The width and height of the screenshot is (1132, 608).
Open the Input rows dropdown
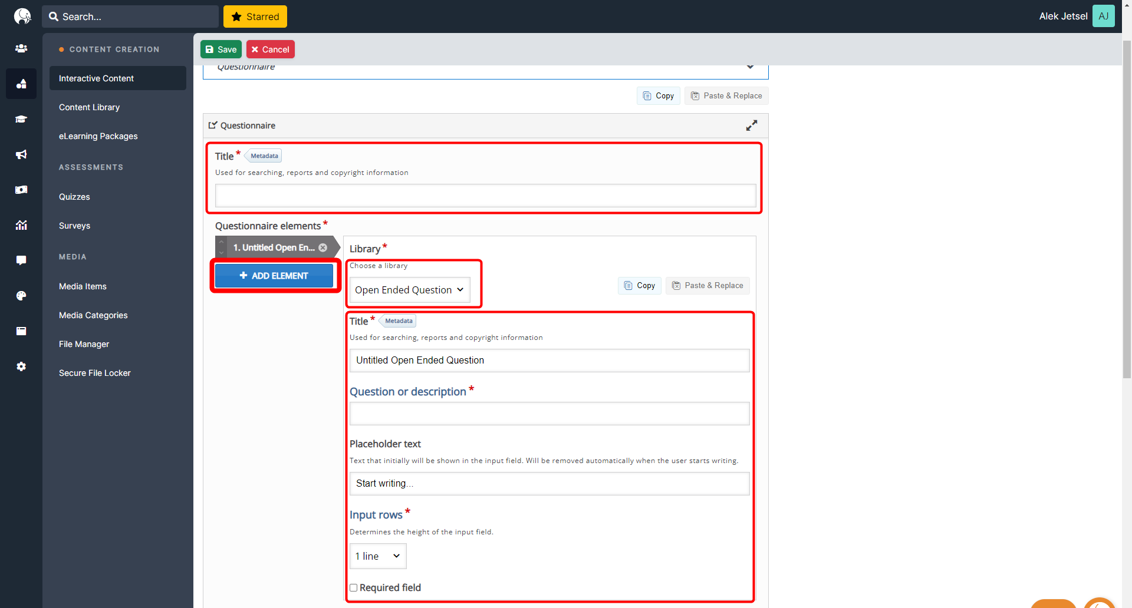point(378,556)
